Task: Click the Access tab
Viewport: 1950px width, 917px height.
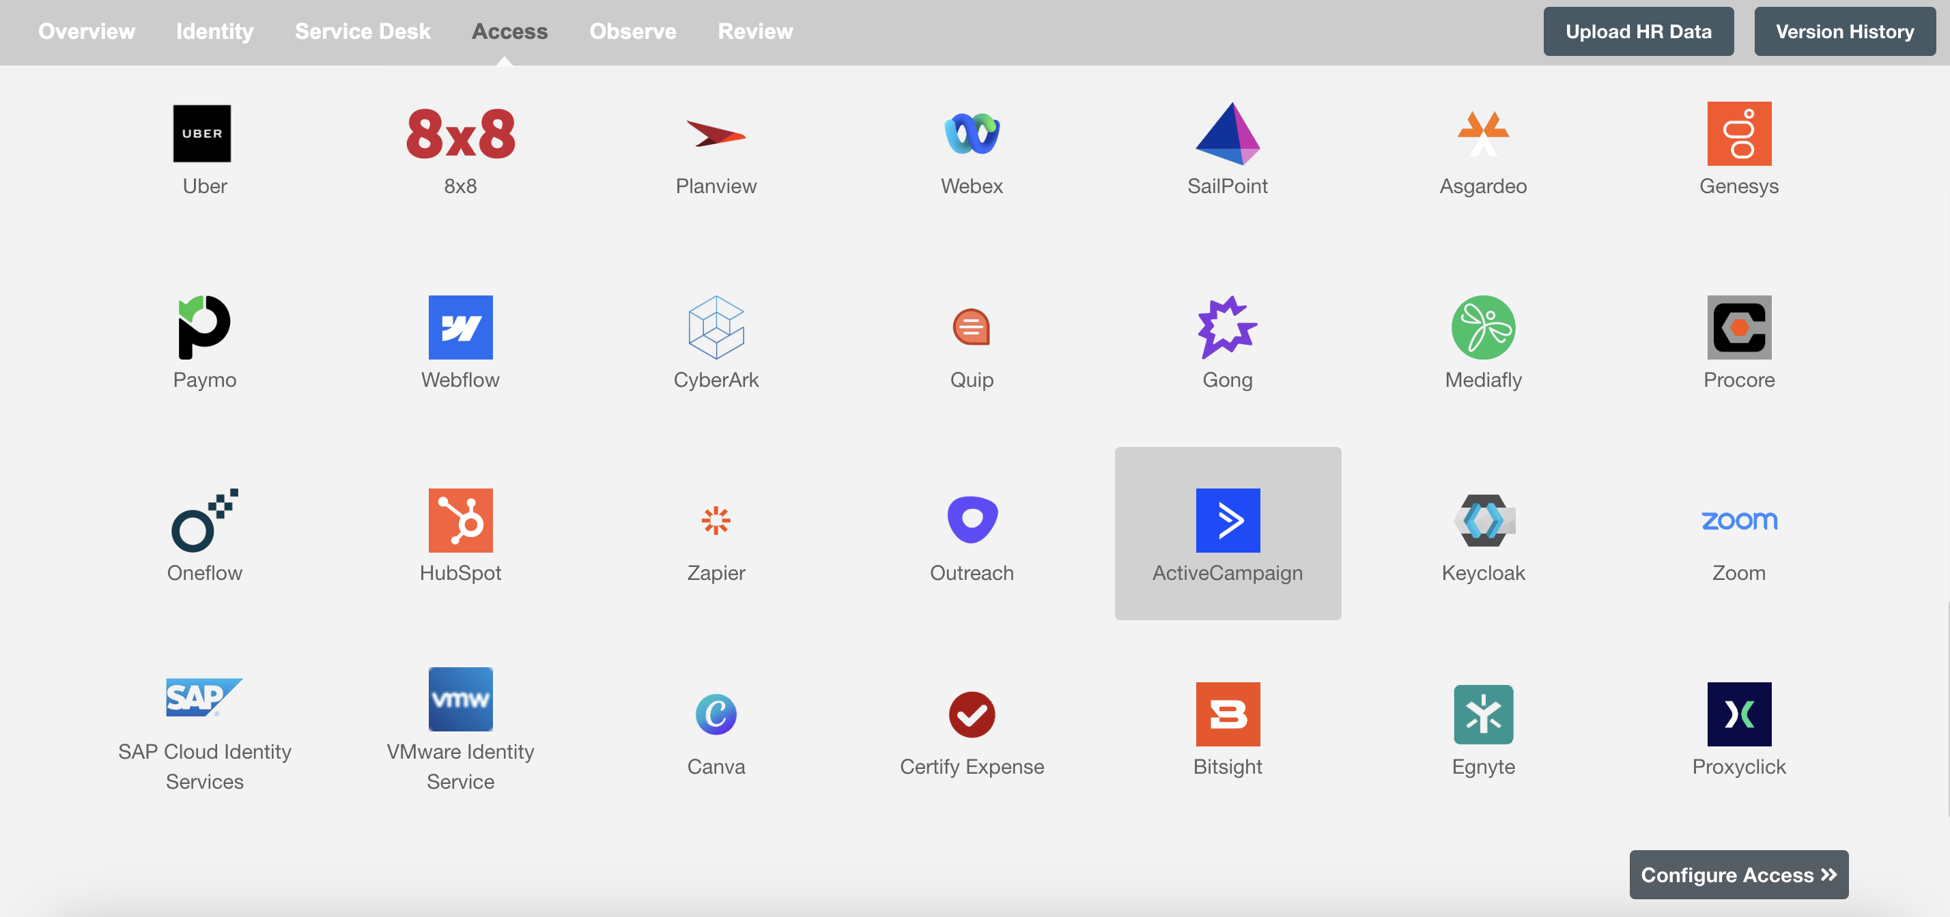Action: tap(510, 31)
